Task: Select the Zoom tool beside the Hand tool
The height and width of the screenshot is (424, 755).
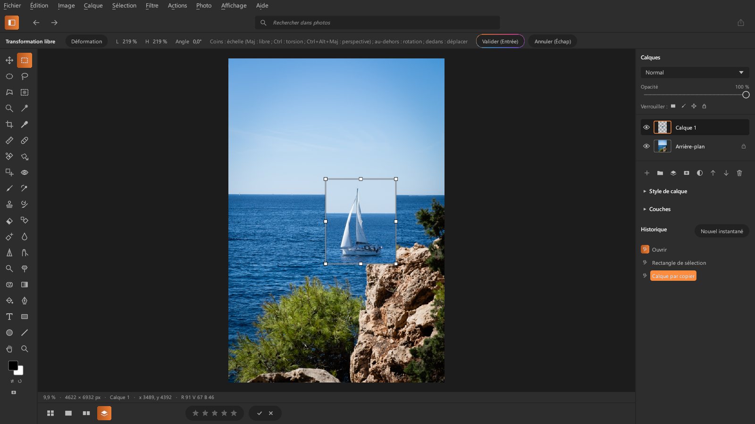Action: (25, 349)
